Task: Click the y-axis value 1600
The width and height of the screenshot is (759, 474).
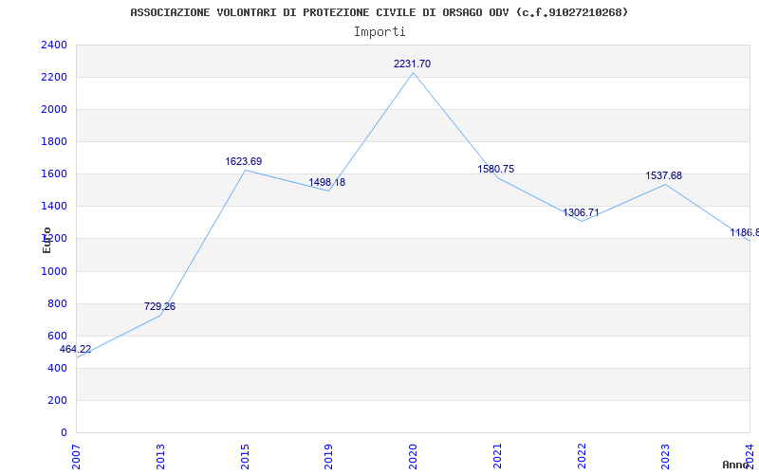Action: click(x=54, y=174)
